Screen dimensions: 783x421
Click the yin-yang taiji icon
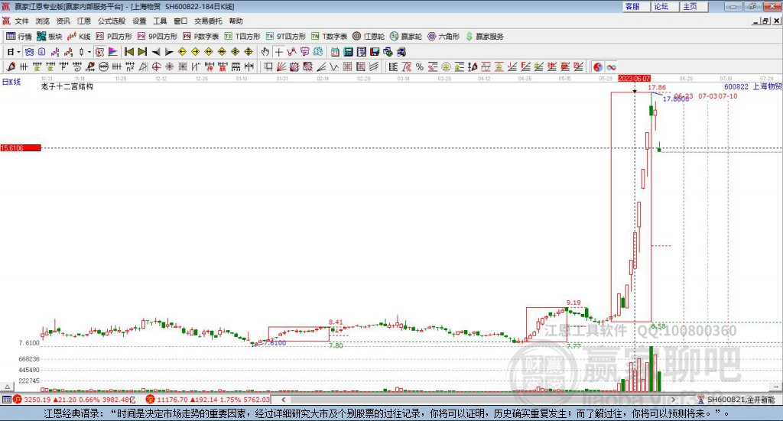point(598,66)
